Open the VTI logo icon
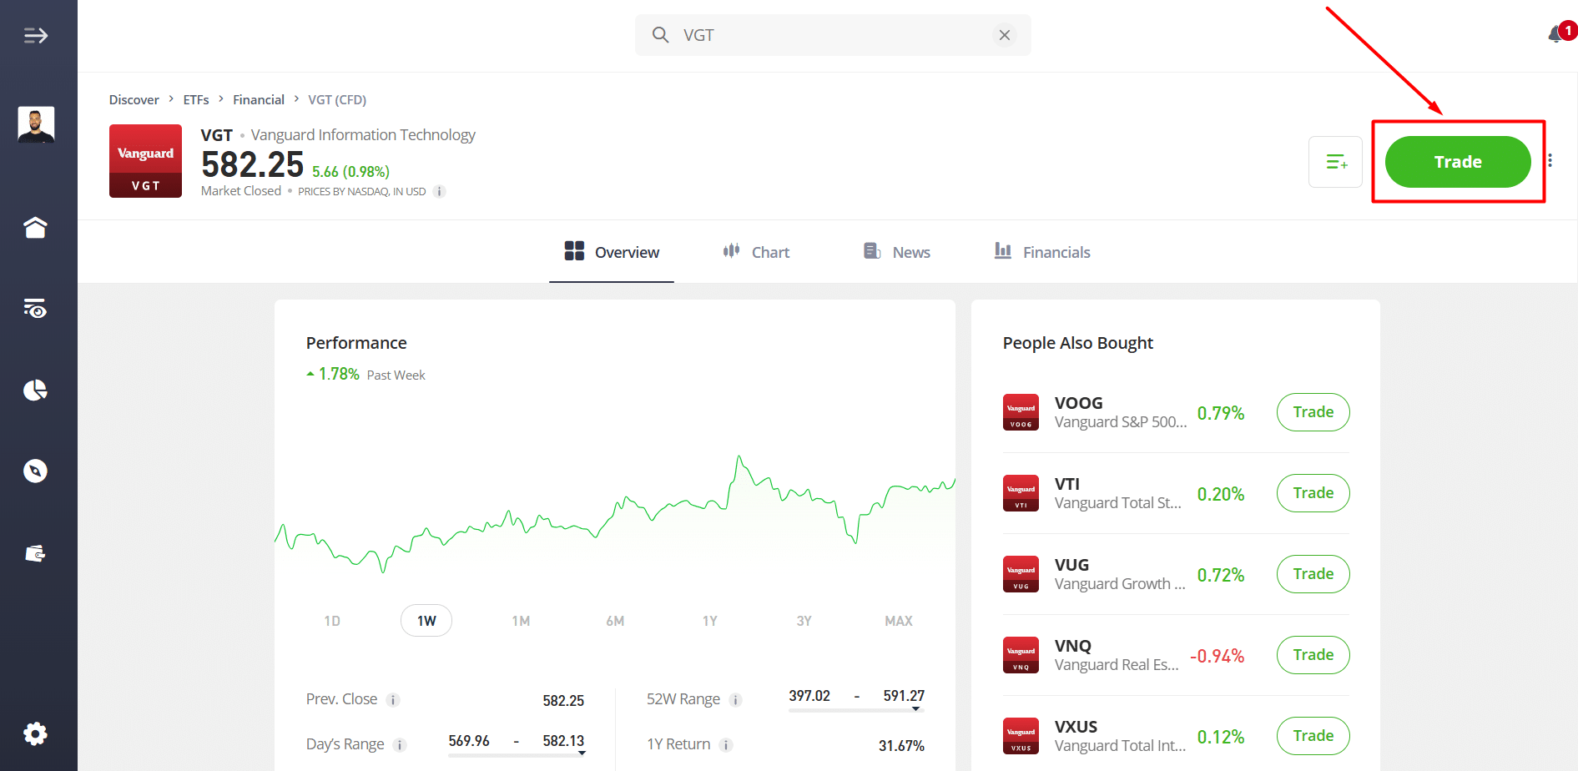 1021,493
